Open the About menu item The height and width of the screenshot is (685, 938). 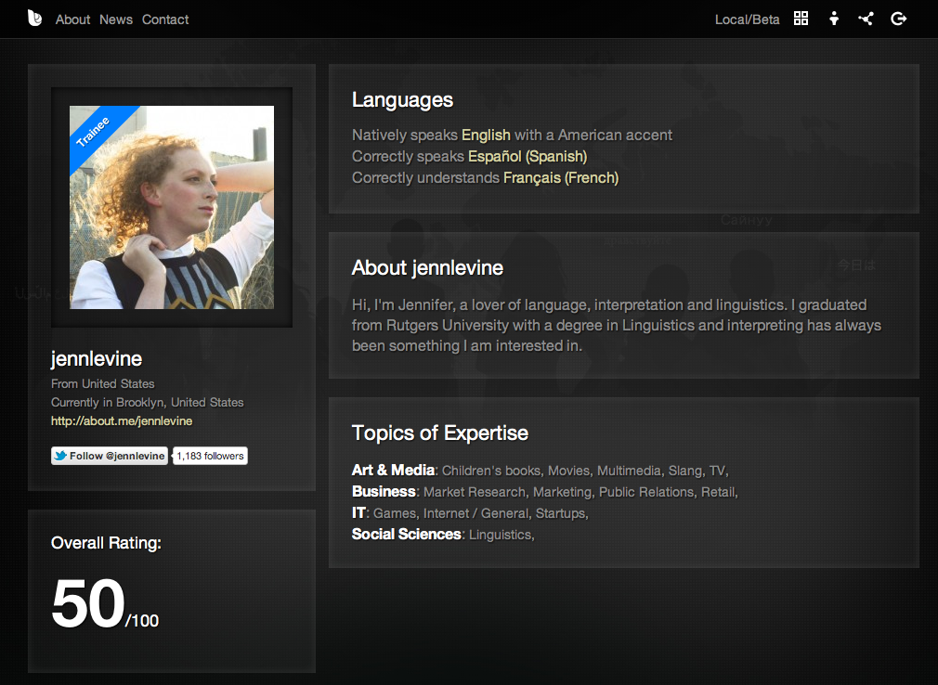tap(72, 19)
